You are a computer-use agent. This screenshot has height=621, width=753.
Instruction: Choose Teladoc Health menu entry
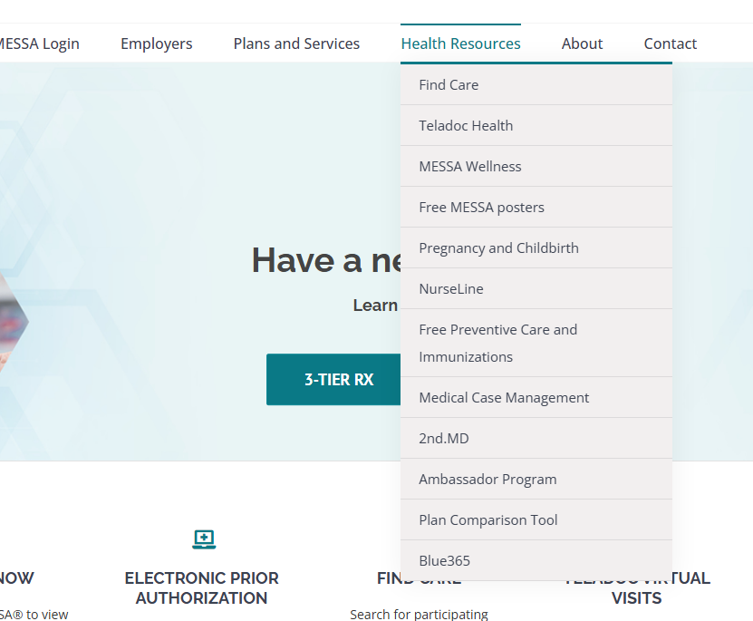coord(466,125)
